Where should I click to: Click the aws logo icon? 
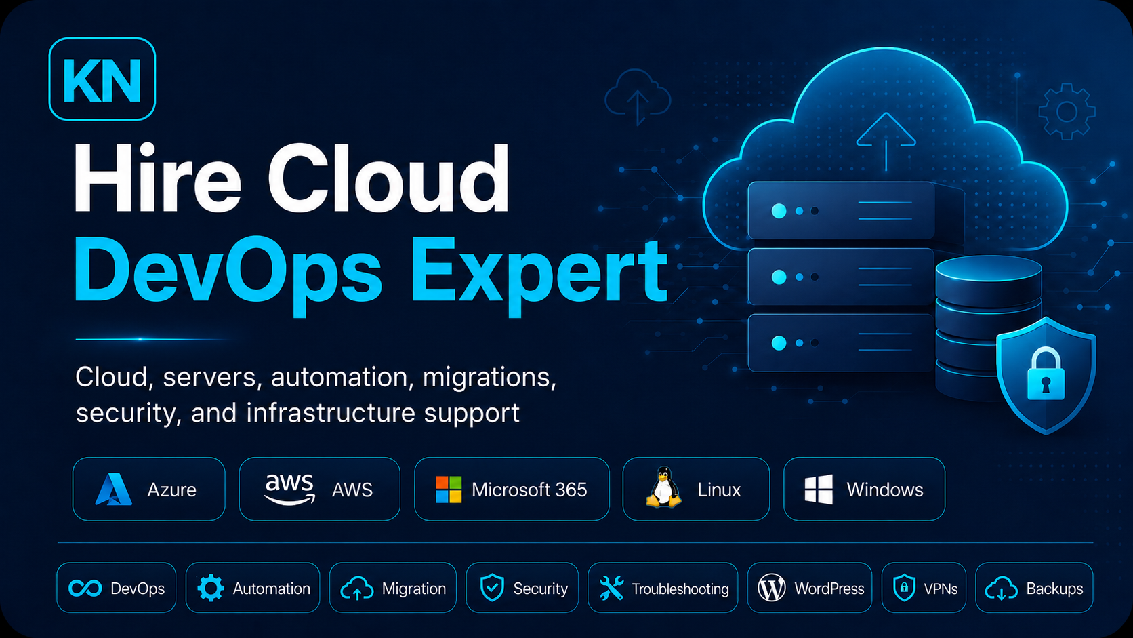[x=289, y=489]
